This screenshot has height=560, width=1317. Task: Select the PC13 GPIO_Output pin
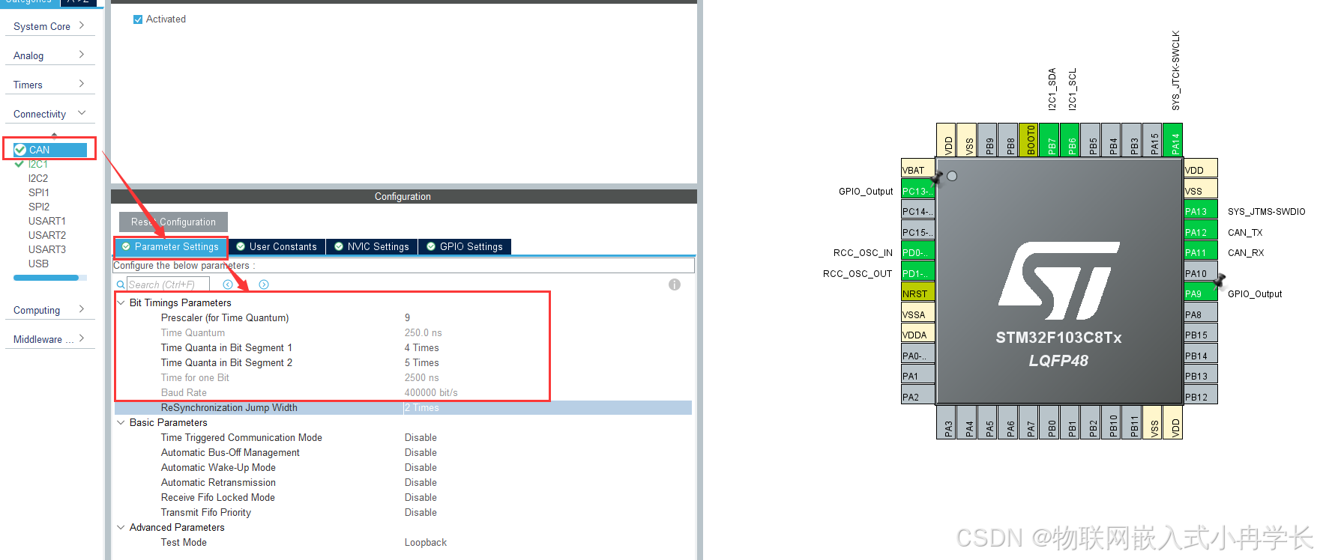917,191
